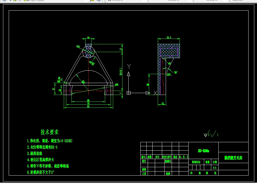Click the 批准 cell in title block

168,173
